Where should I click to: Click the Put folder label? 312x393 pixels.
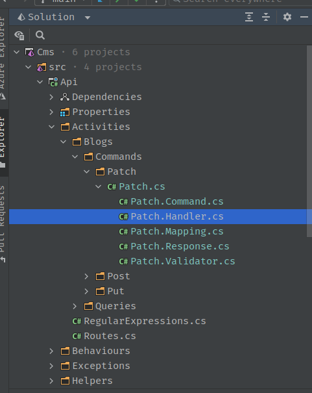115,291
